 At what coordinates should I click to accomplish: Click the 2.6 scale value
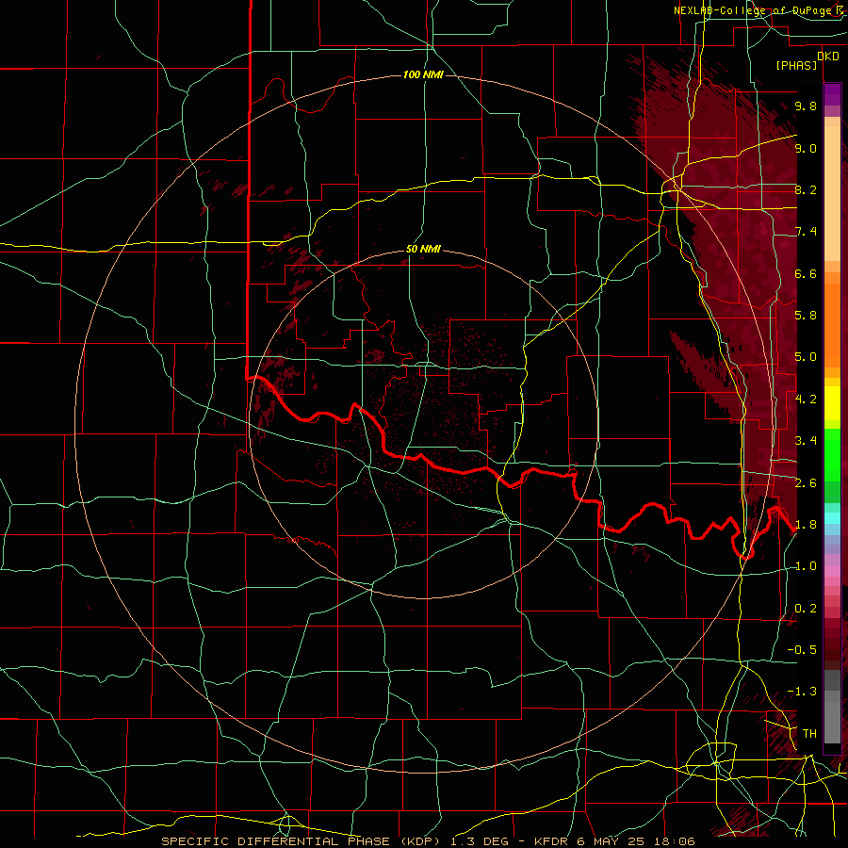point(806,483)
